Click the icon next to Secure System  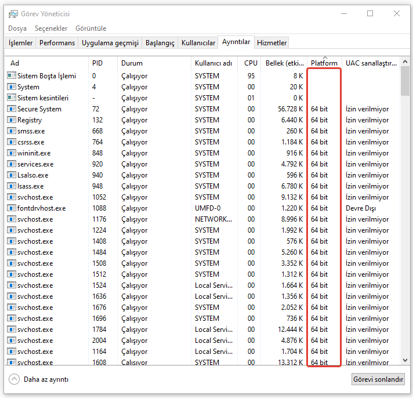[x=11, y=109]
